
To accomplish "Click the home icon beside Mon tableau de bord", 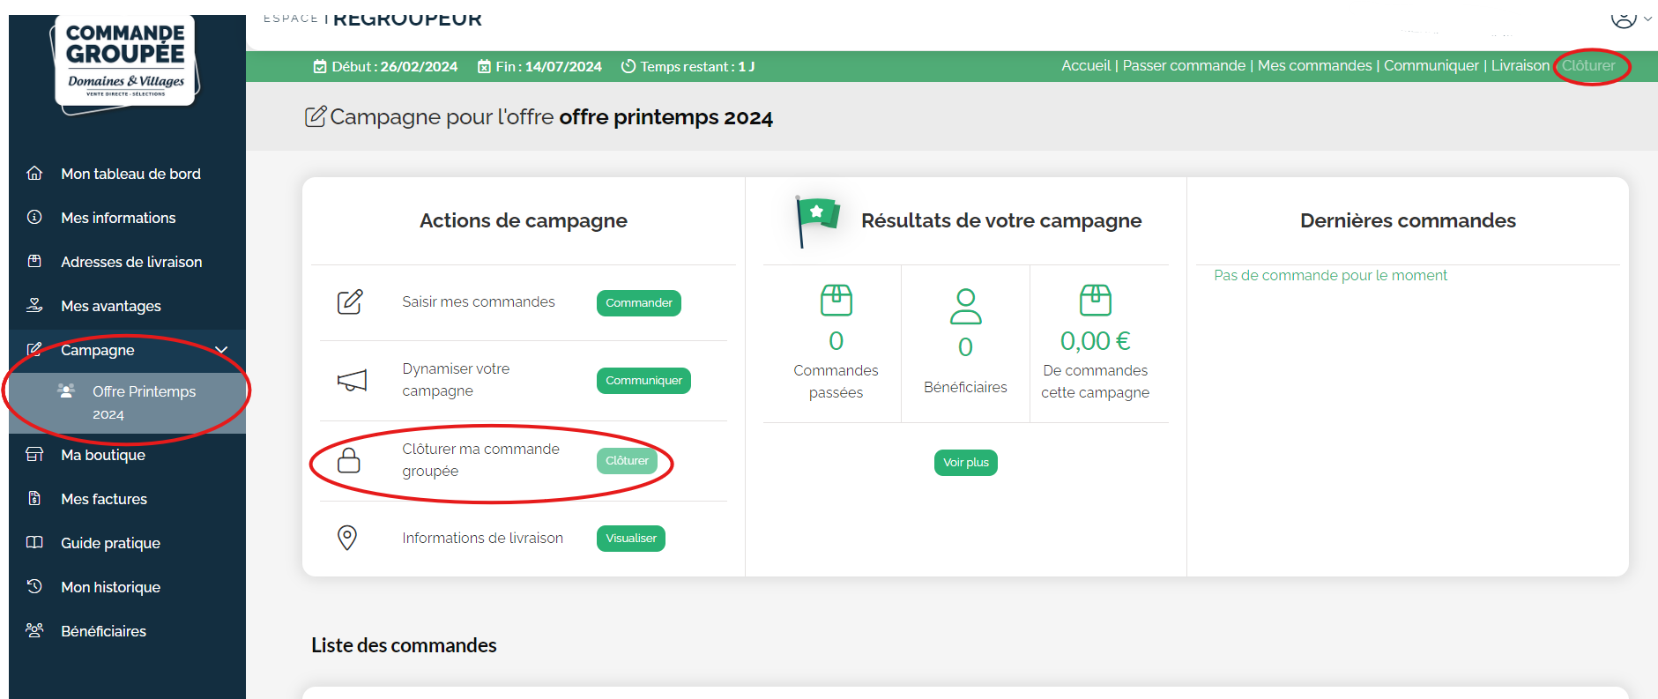I will [x=34, y=174].
